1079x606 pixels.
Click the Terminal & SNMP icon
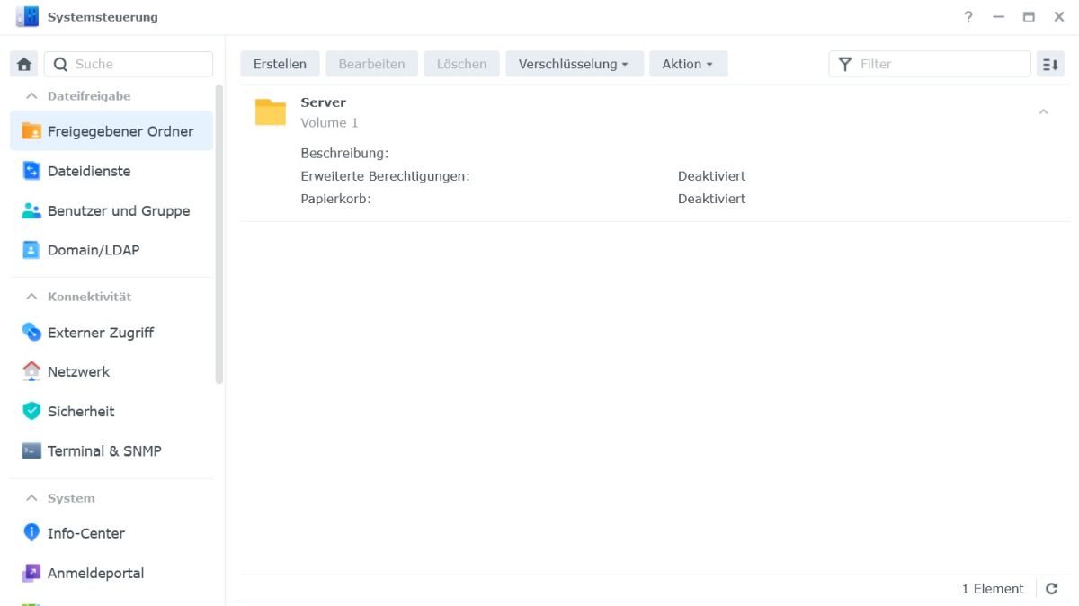(x=31, y=450)
